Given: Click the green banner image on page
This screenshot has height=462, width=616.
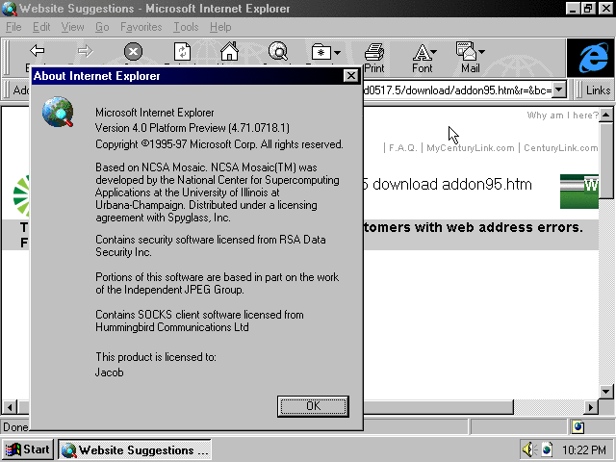Looking at the screenshot, I should click(x=579, y=192).
